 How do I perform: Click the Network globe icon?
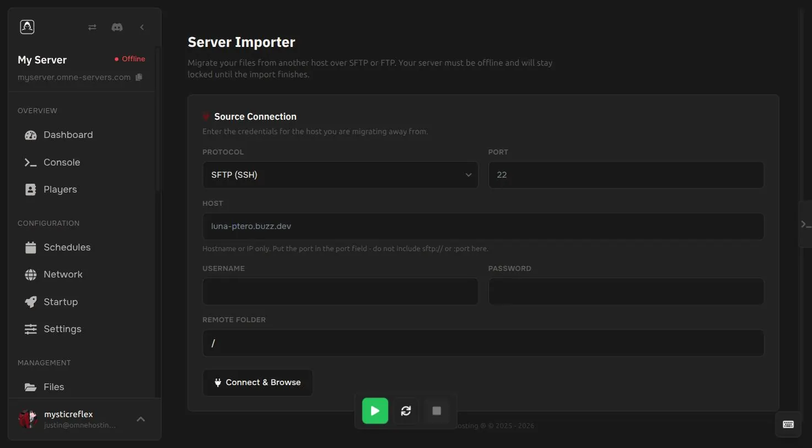(x=31, y=274)
